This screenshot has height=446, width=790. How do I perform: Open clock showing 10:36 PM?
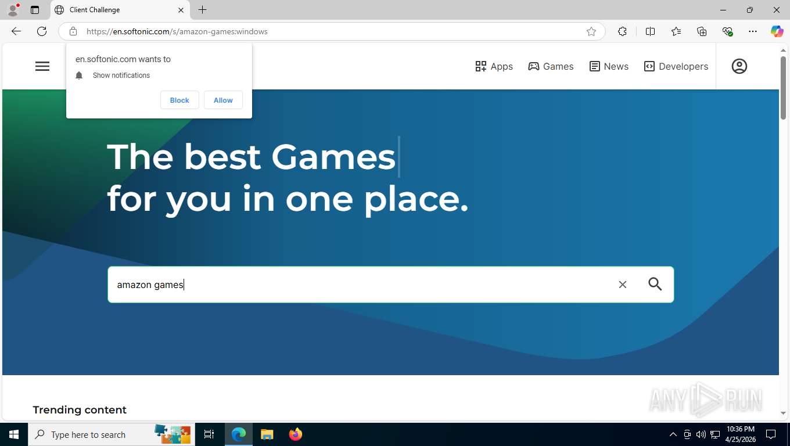tap(741, 434)
